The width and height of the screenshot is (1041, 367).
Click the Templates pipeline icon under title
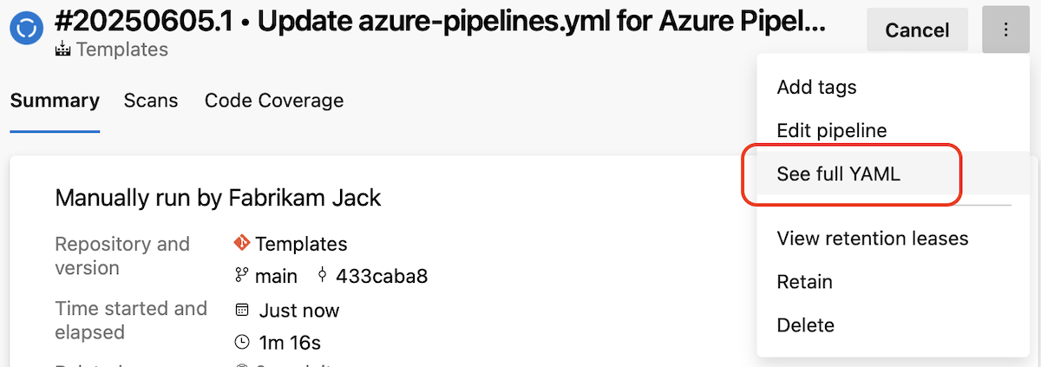click(62, 50)
